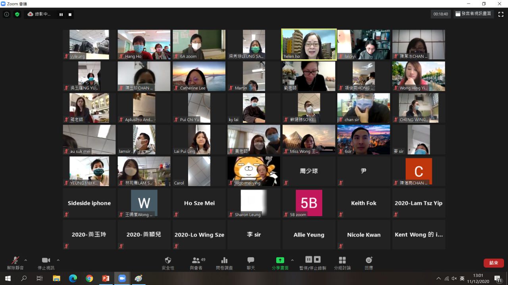
Task: Expand audio options arrow beside microphone
Action: coord(26,260)
